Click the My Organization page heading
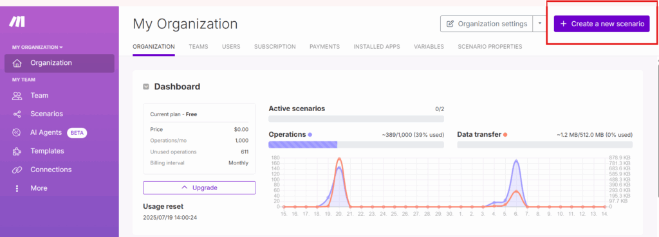The width and height of the screenshot is (659, 237). pyautogui.click(x=185, y=24)
